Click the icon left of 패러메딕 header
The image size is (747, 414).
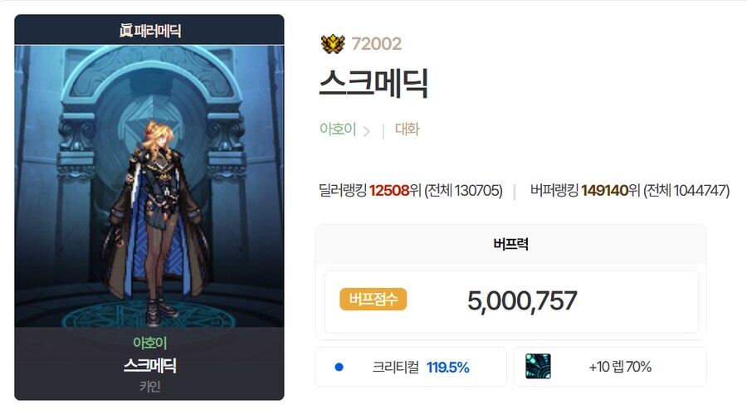(x=125, y=31)
